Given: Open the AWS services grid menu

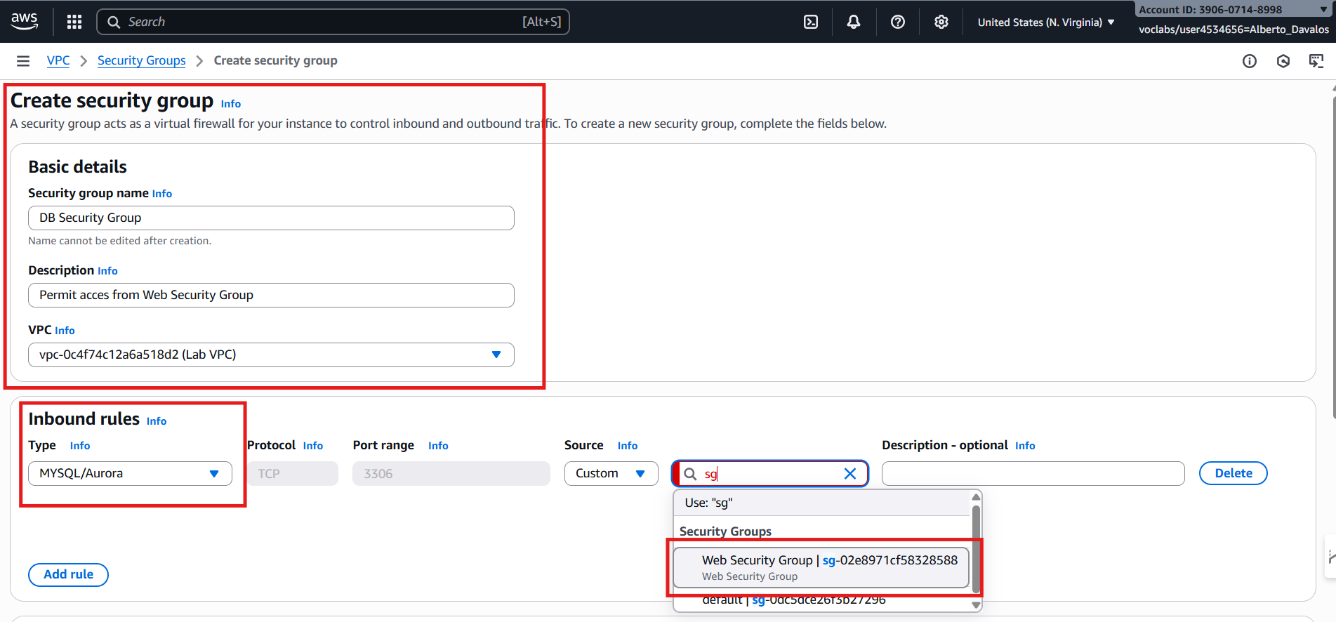Looking at the screenshot, I should [74, 22].
